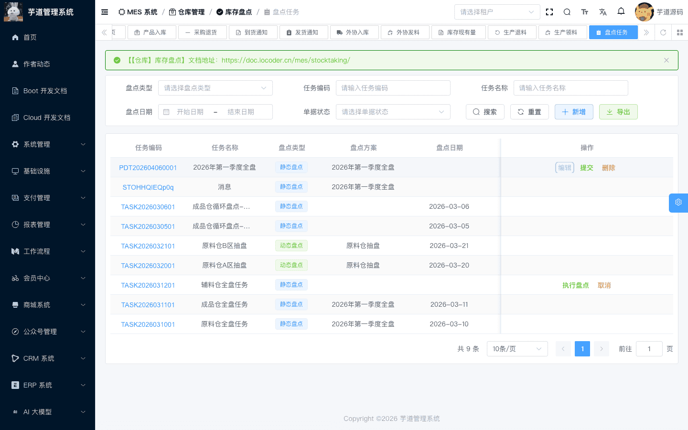Open the language switch icon
688x430 pixels.
pyautogui.click(x=602, y=11)
